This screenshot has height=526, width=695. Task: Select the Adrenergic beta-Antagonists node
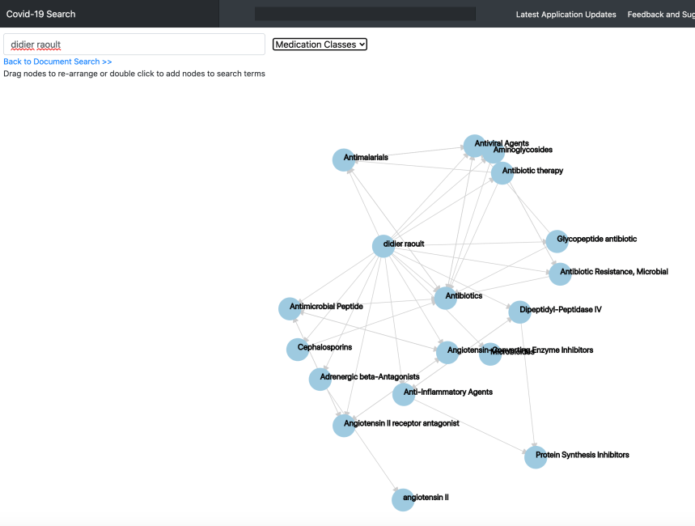(x=320, y=379)
